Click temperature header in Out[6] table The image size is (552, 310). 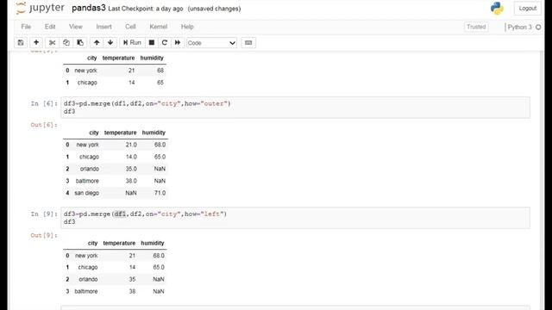coord(121,133)
